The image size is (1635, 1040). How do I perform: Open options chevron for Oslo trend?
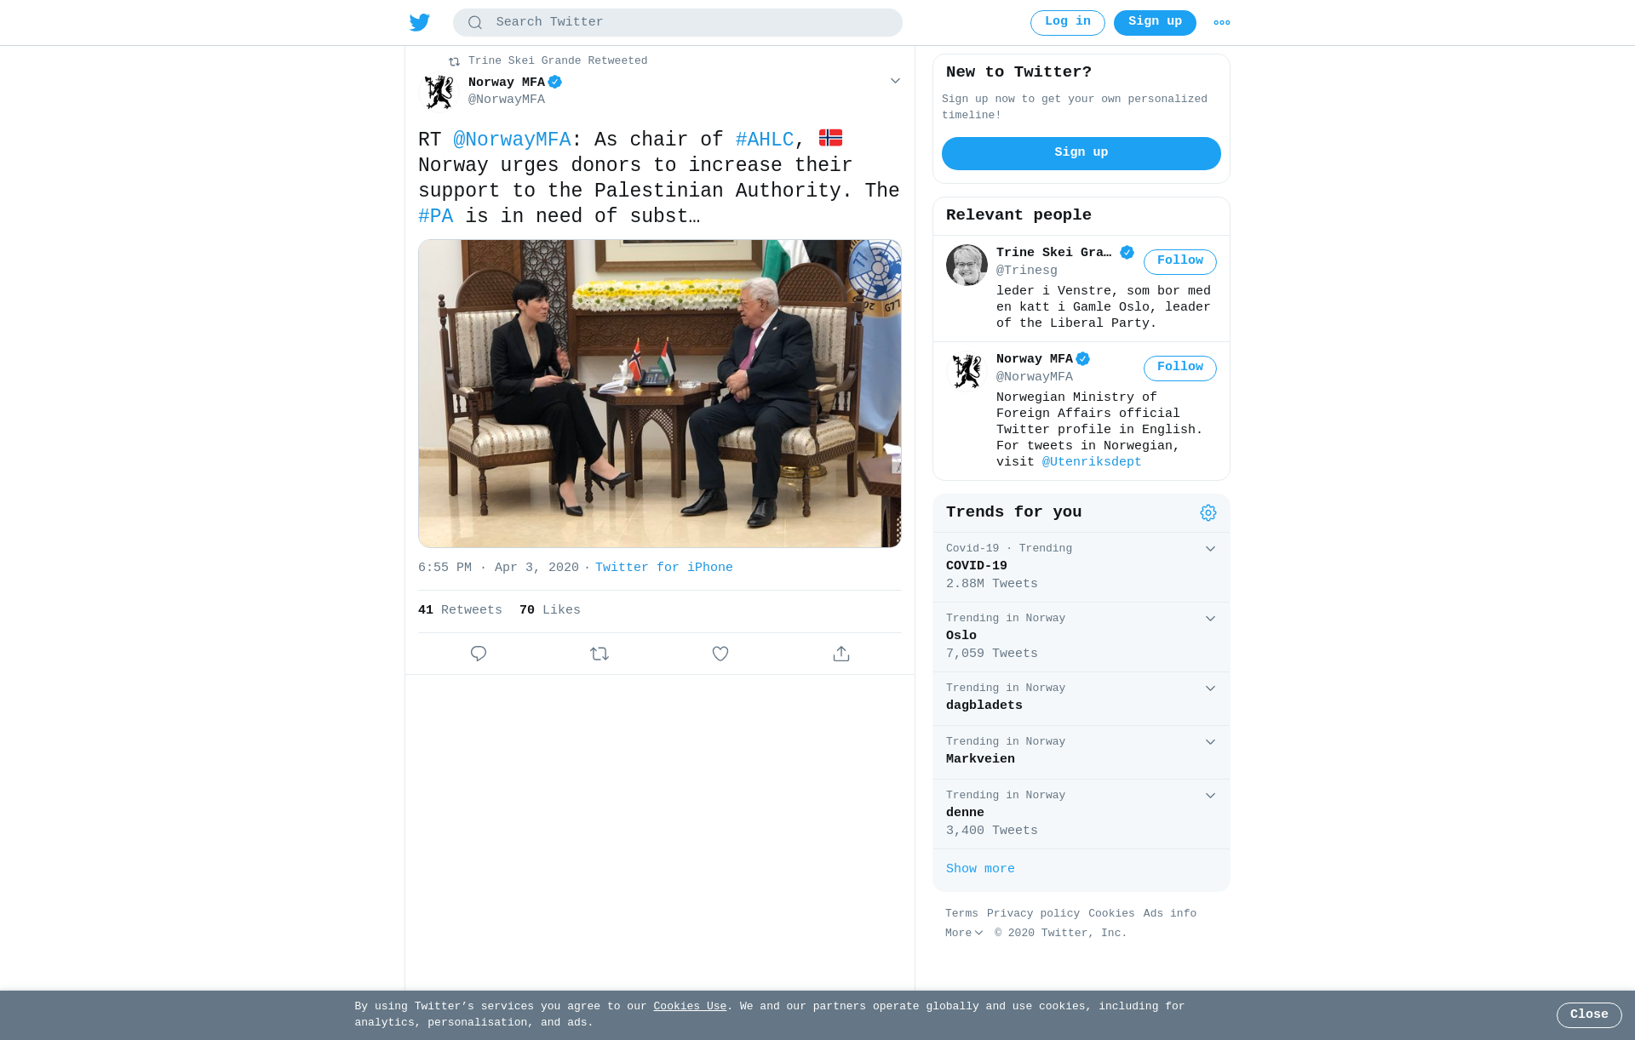[x=1210, y=619]
